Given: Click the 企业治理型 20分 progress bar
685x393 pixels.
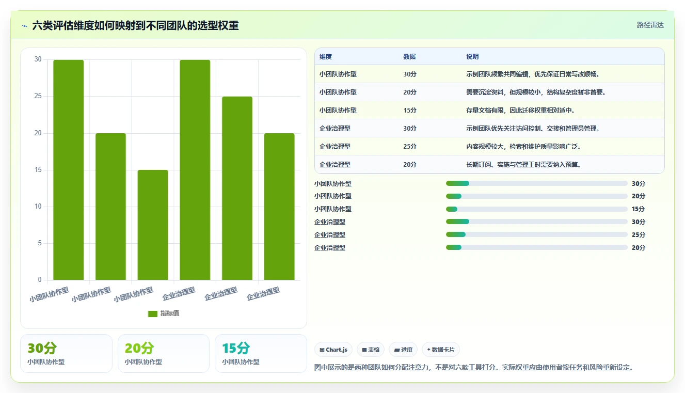Looking at the screenshot, I should coord(537,247).
